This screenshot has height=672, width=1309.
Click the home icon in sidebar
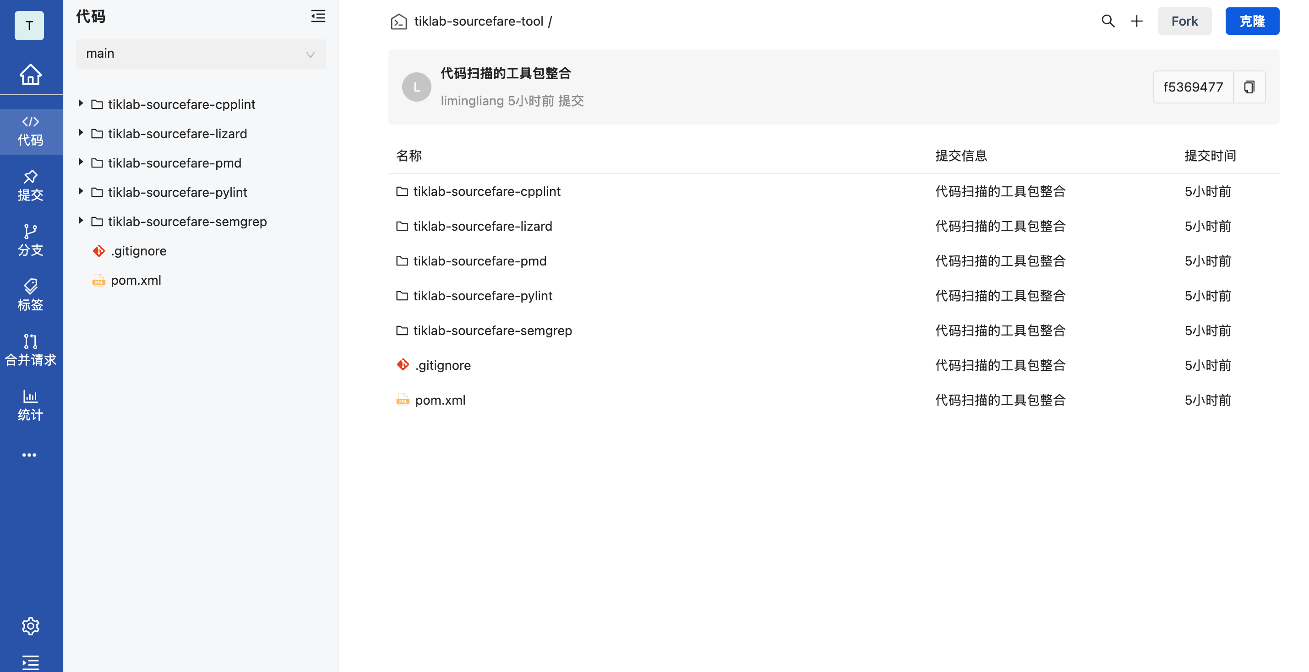[x=31, y=75]
